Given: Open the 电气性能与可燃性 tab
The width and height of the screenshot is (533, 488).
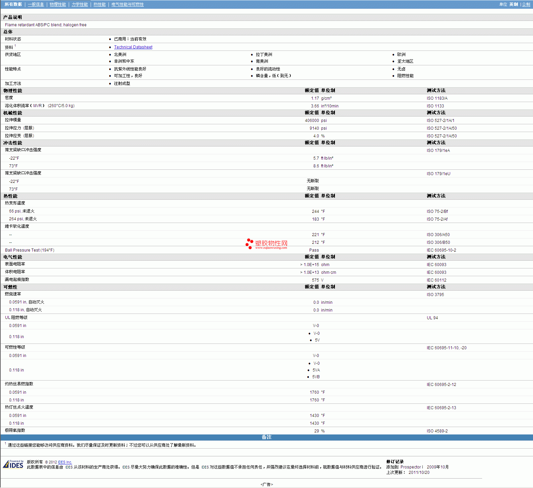Looking at the screenshot, I should click(x=127, y=4).
